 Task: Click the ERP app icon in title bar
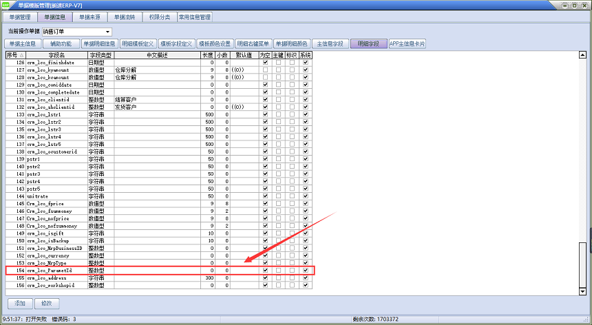point(6,5)
